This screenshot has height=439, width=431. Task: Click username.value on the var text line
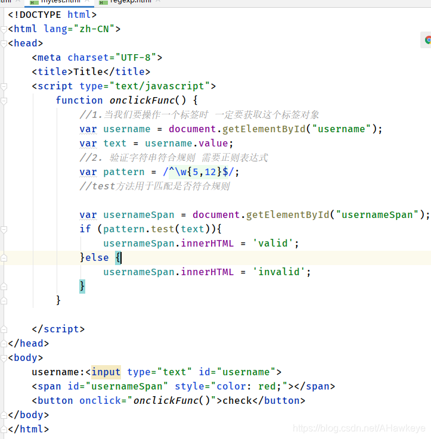(x=187, y=144)
